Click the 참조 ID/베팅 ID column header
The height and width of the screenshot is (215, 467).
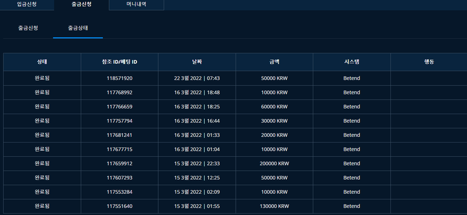coord(120,62)
